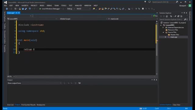
Task: Click the New Project icon in toolbar
Action: pyautogui.click(x=16, y=9)
